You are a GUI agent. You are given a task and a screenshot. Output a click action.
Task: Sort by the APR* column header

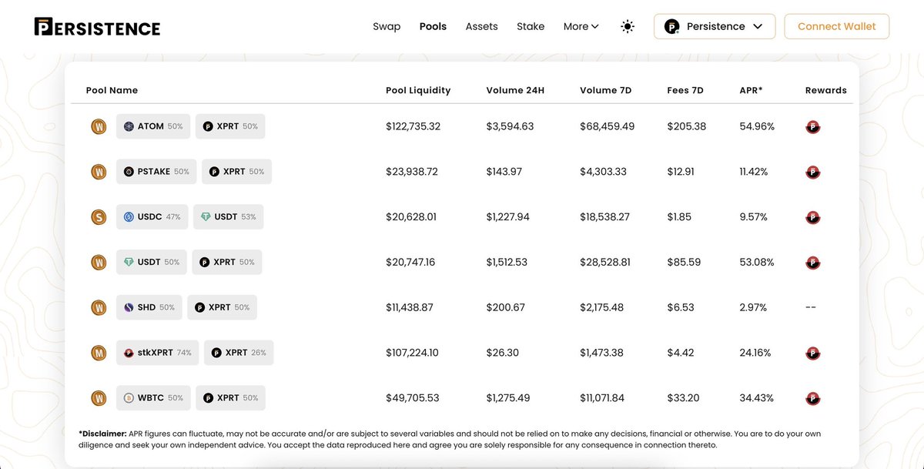pyautogui.click(x=751, y=90)
